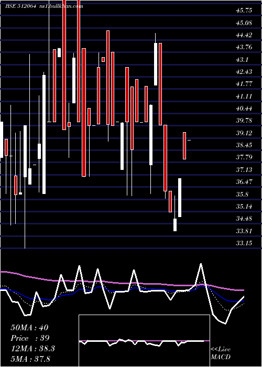Click the 43.76 price level label
The width and height of the screenshot is (262, 367).
pyautogui.click(x=244, y=47)
